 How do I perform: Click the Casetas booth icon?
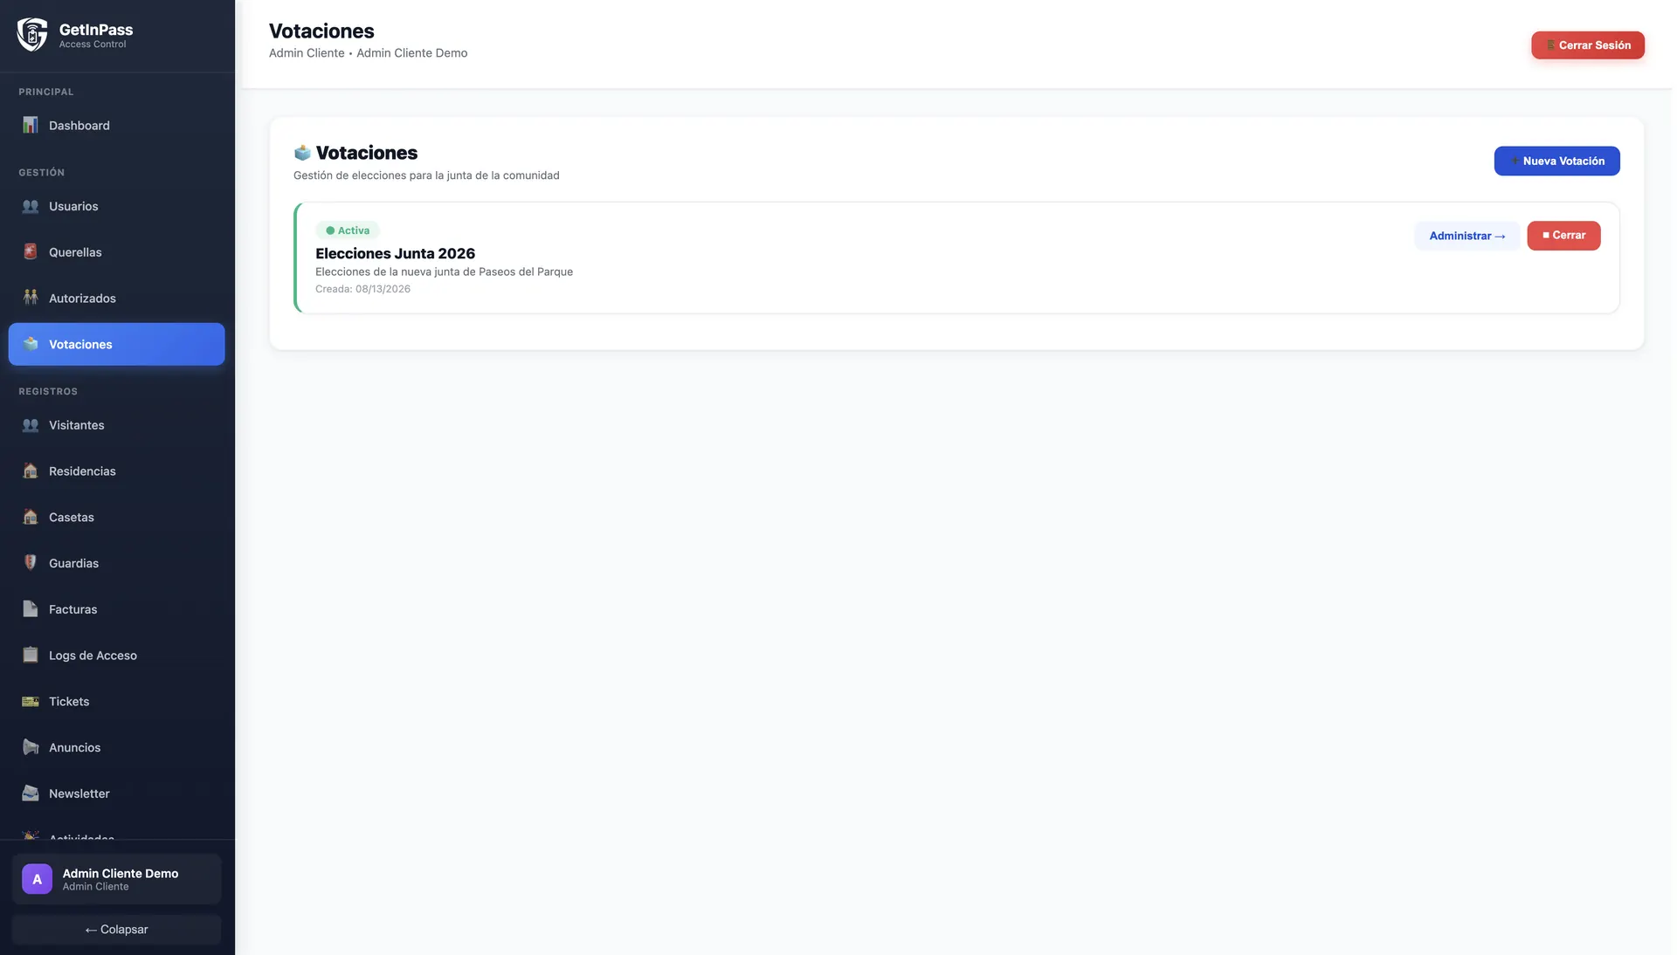pyautogui.click(x=31, y=517)
